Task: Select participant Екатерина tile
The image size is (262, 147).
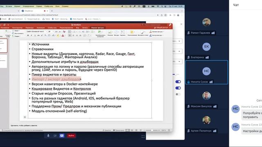Action: point(206,48)
